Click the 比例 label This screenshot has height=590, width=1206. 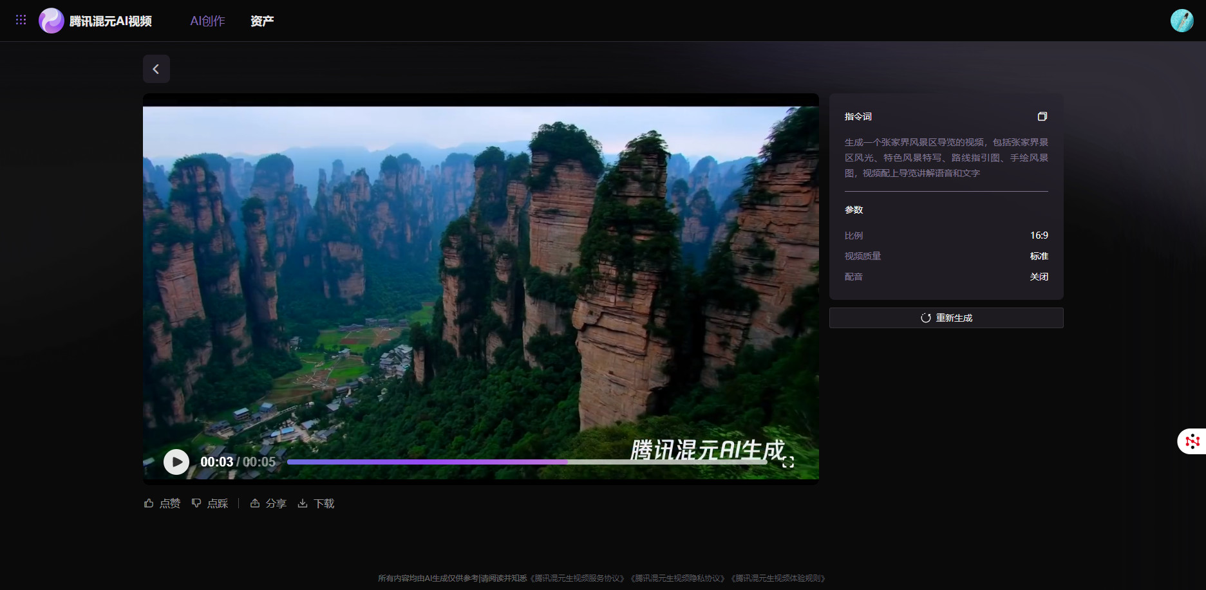click(x=854, y=235)
